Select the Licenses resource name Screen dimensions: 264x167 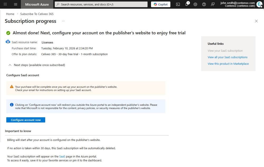(x=47, y=42)
